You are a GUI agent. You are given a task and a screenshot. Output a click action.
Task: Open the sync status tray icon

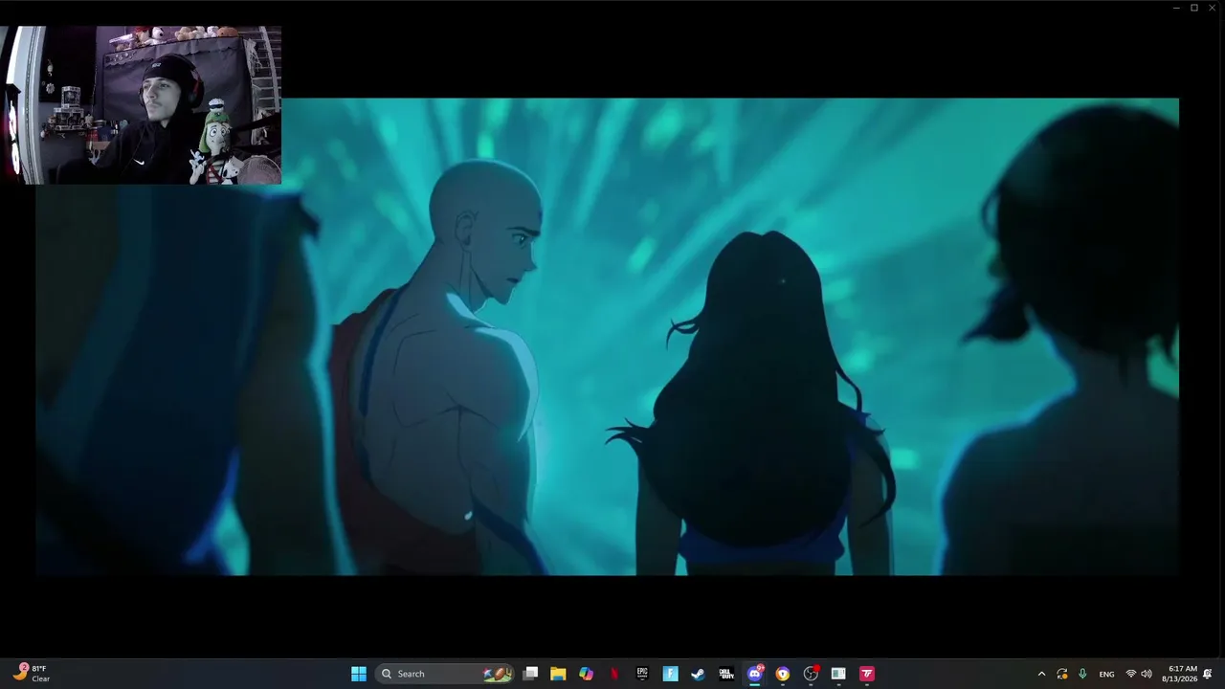1062,674
